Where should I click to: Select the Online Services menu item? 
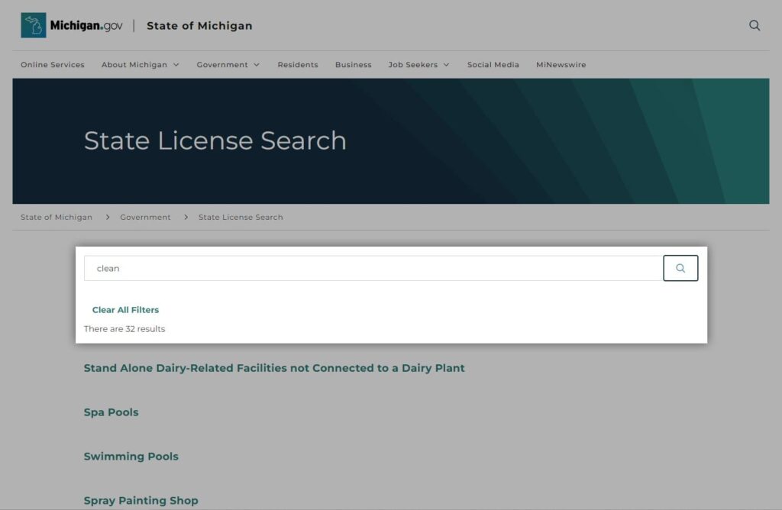52,65
